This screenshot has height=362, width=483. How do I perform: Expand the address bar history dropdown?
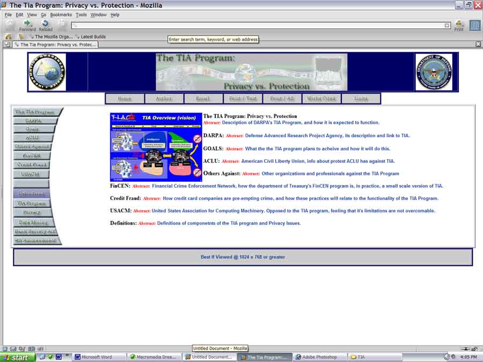tap(447, 25)
